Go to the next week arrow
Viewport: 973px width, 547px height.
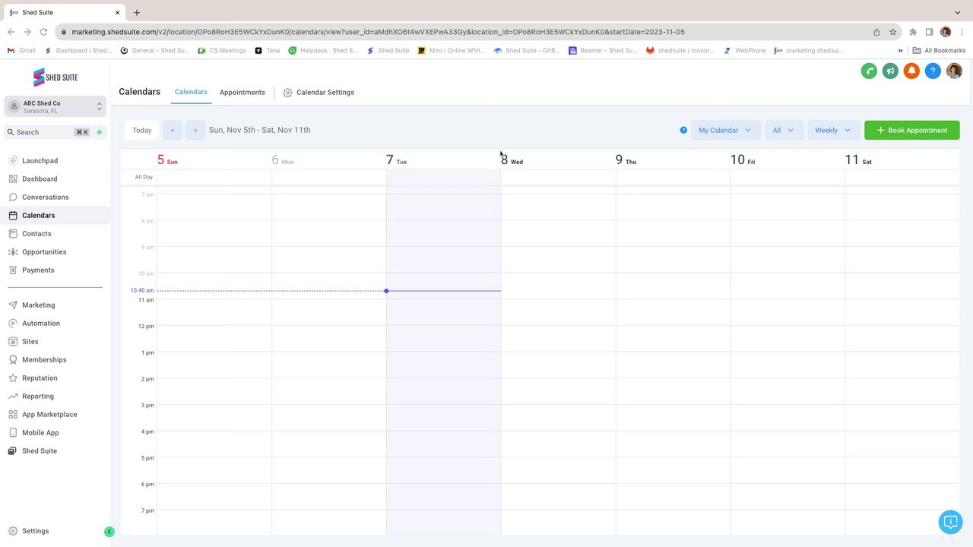pos(195,131)
